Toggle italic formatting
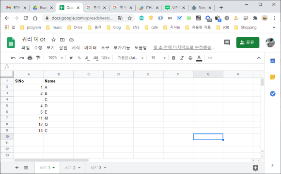The height and width of the screenshot is (174, 281). [182, 58]
